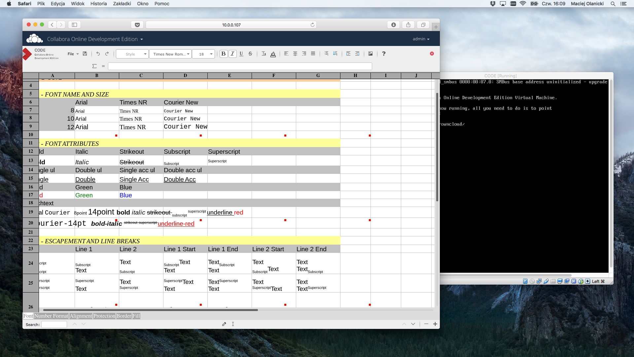Toggle Bold formatting button
This screenshot has height=357, width=634.
click(224, 54)
